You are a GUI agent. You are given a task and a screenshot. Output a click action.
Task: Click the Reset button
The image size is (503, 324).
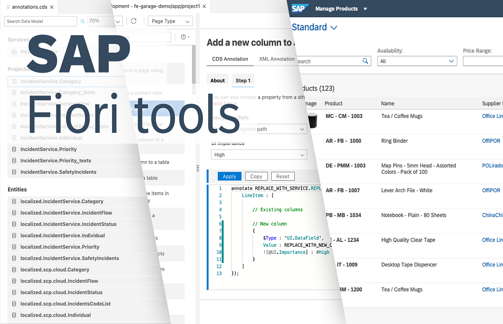(283, 176)
